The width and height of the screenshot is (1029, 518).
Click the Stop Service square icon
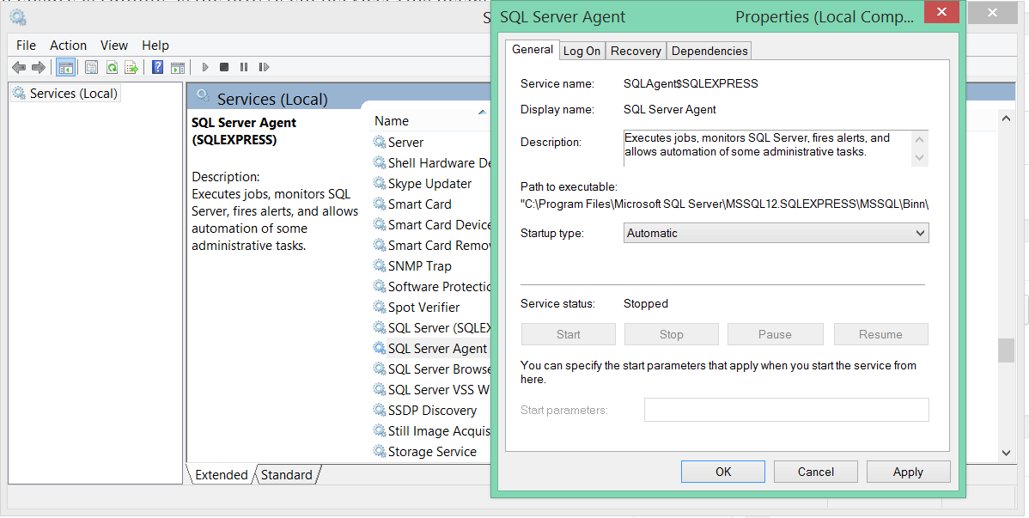click(x=224, y=67)
